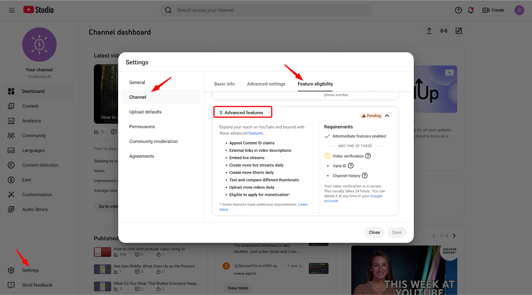Screen dimensions: 532x295
Task: Open the Google Account link
Action: point(376,196)
